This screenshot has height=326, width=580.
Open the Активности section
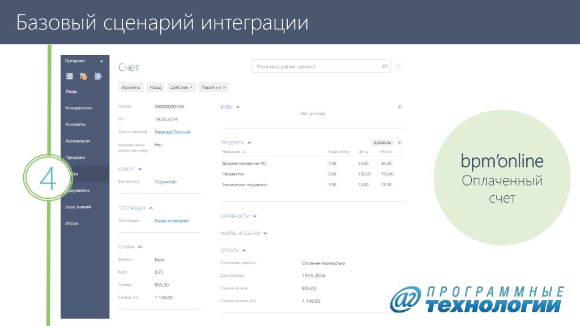tap(77, 141)
